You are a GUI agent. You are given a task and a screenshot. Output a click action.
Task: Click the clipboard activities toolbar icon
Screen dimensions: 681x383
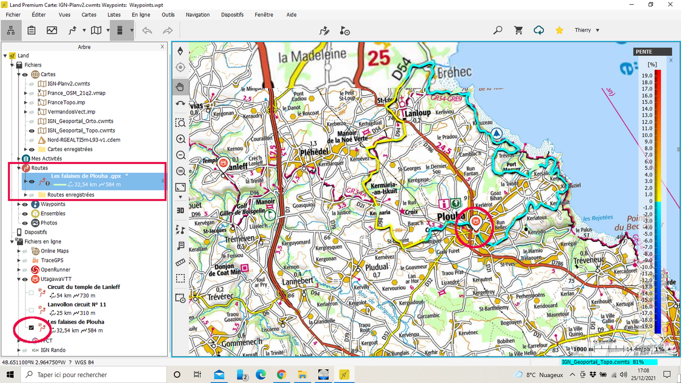[x=31, y=30]
